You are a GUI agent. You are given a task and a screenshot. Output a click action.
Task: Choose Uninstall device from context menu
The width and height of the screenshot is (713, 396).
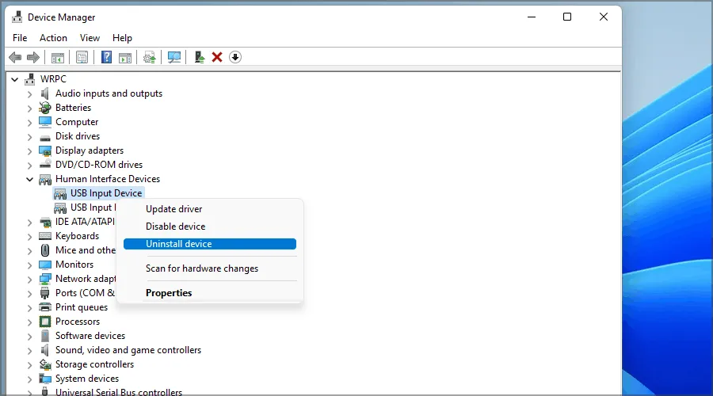click(179, 244)
